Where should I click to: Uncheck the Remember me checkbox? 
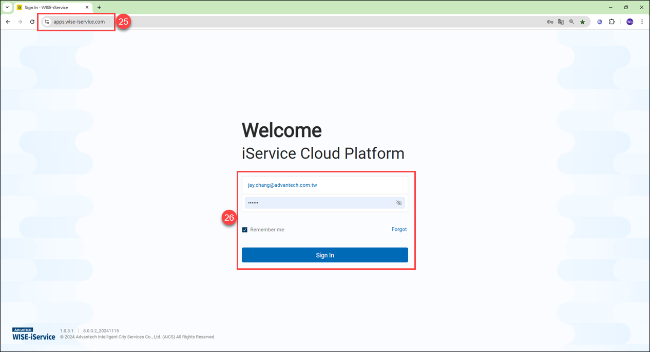[245, 229]
